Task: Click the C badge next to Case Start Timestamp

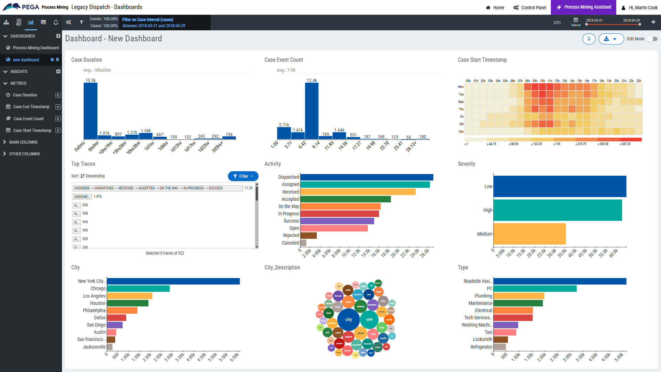Action: point(58,131)
